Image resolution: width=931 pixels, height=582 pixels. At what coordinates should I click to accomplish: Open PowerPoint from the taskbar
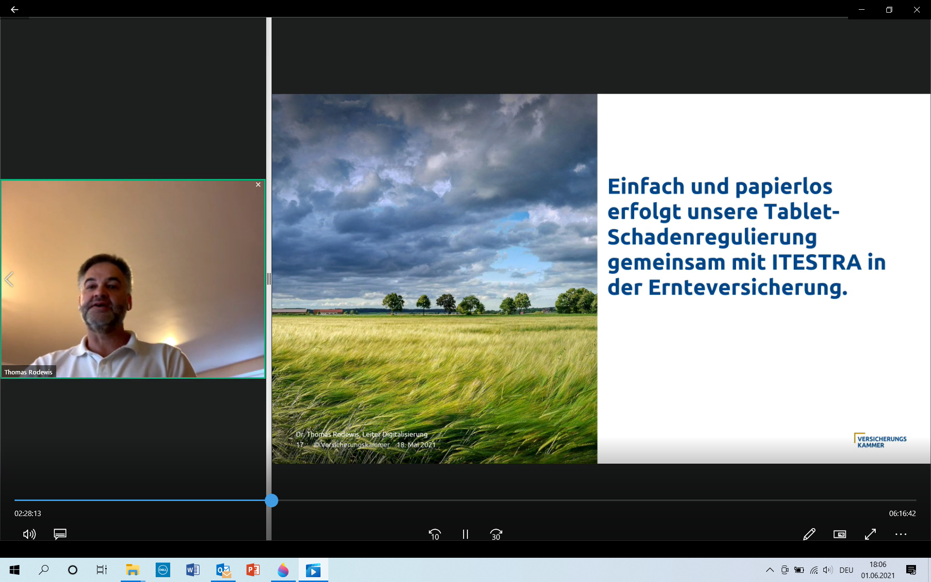253,570
